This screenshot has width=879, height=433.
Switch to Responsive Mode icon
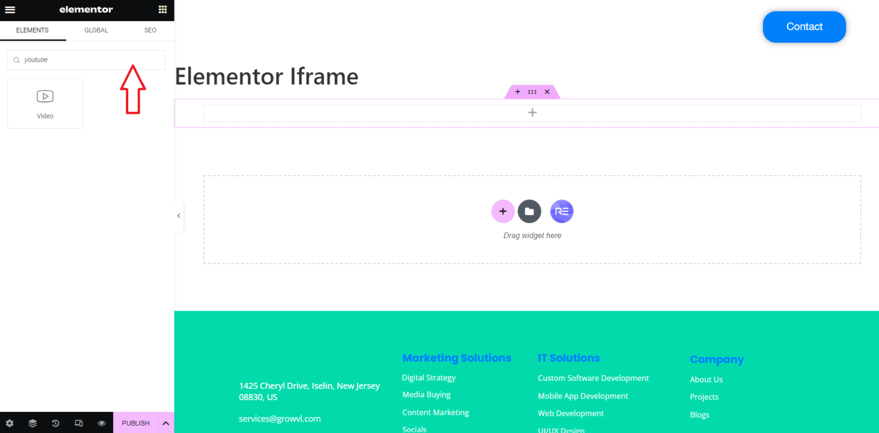(78, 423)
